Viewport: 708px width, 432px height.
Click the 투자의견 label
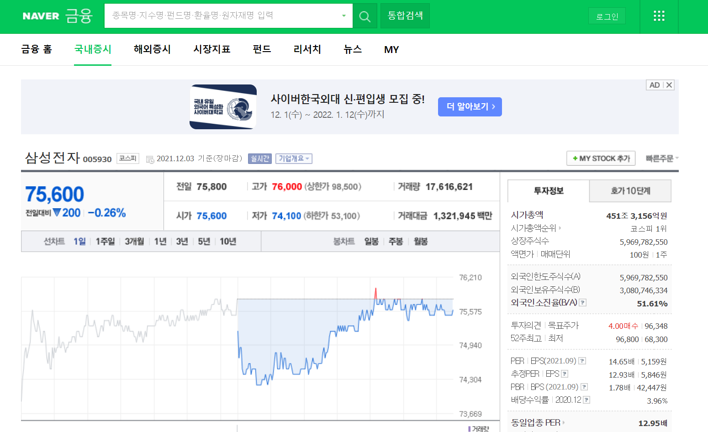(526, 325)
